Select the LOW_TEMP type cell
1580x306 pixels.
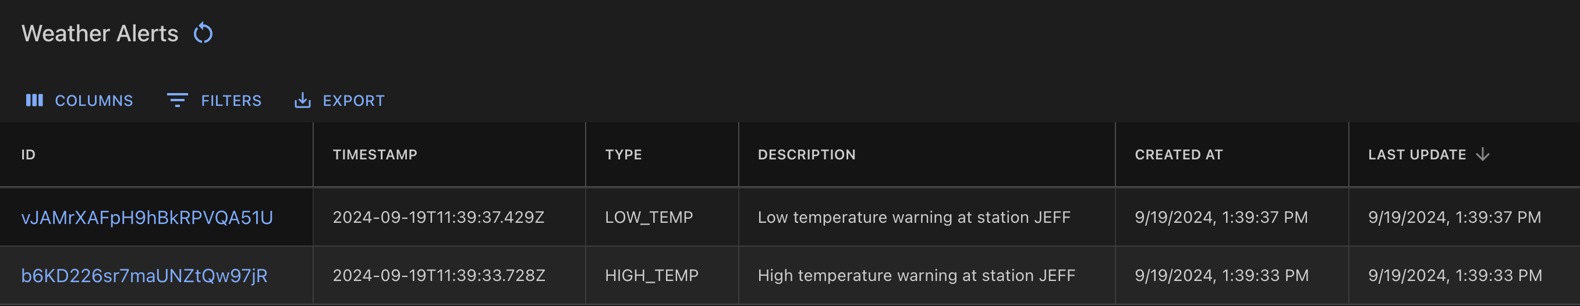[x=649, y=217]
